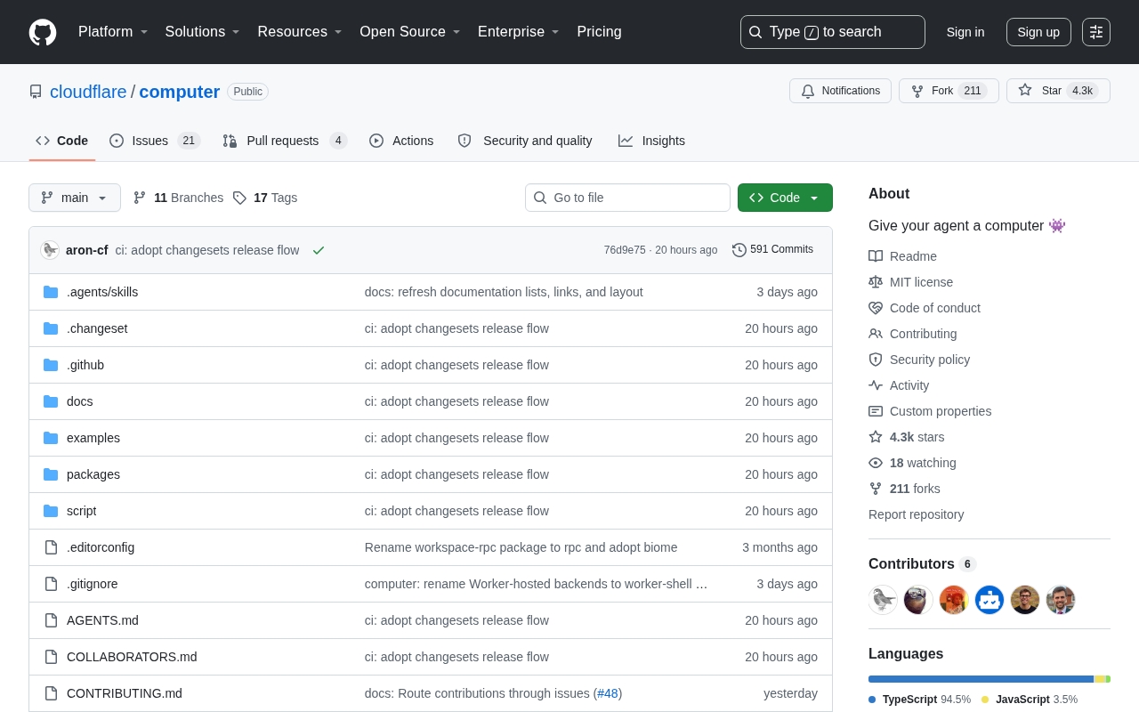This screenshot has width=1139, height=712.
Task: Click the Notifications button
Action: pos(840,91)
